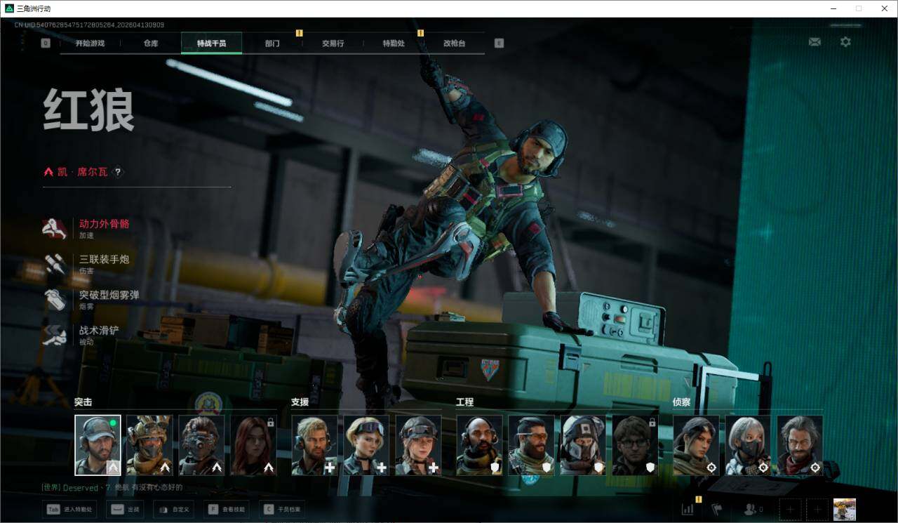Click the second empty squad slot plus
Image resolution: width=898 pixels, height=523 pixels.
pos(817,510)
